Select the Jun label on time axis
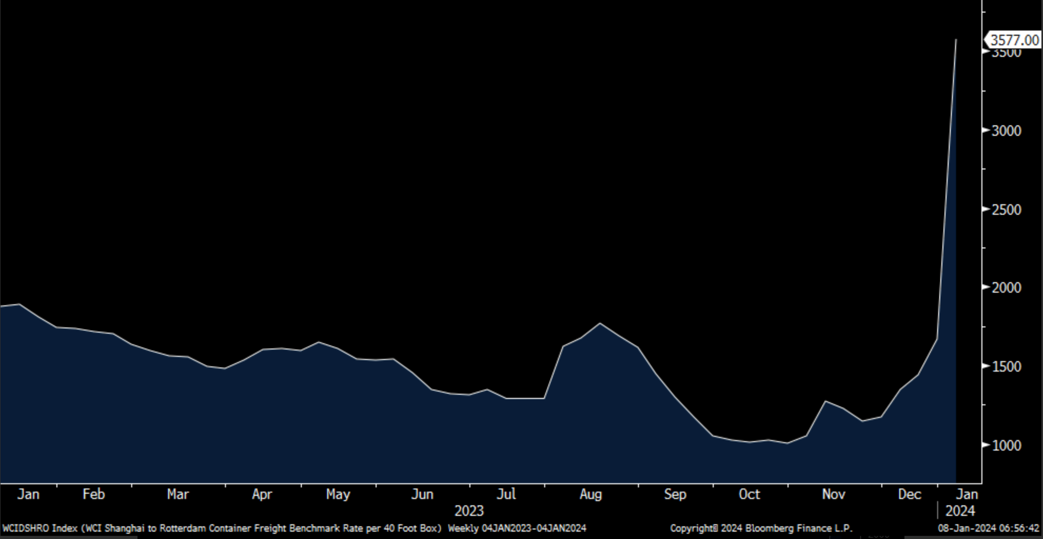1043x539 pixels. pos(422,494)
